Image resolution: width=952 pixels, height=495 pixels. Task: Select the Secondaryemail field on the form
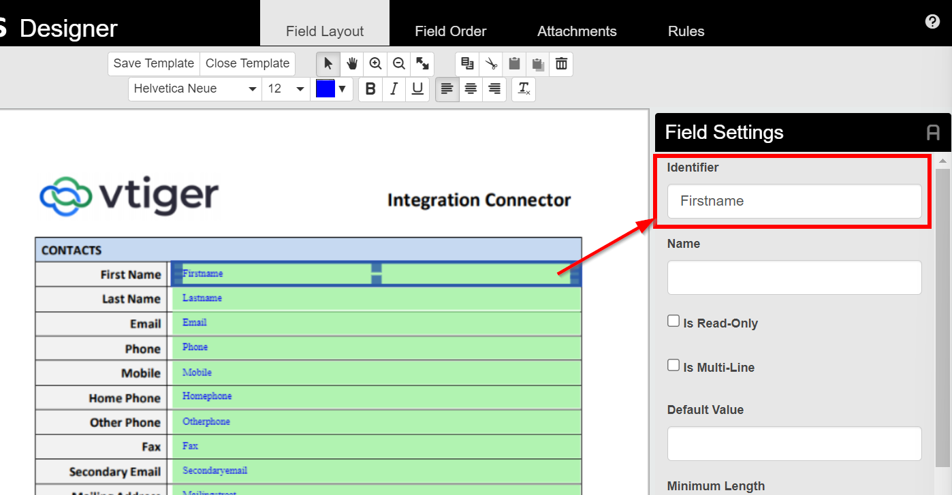[x=377, y=471]
